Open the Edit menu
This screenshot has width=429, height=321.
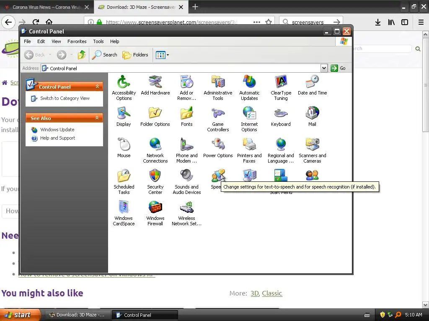pyautogui.click(x=41, y=41)
